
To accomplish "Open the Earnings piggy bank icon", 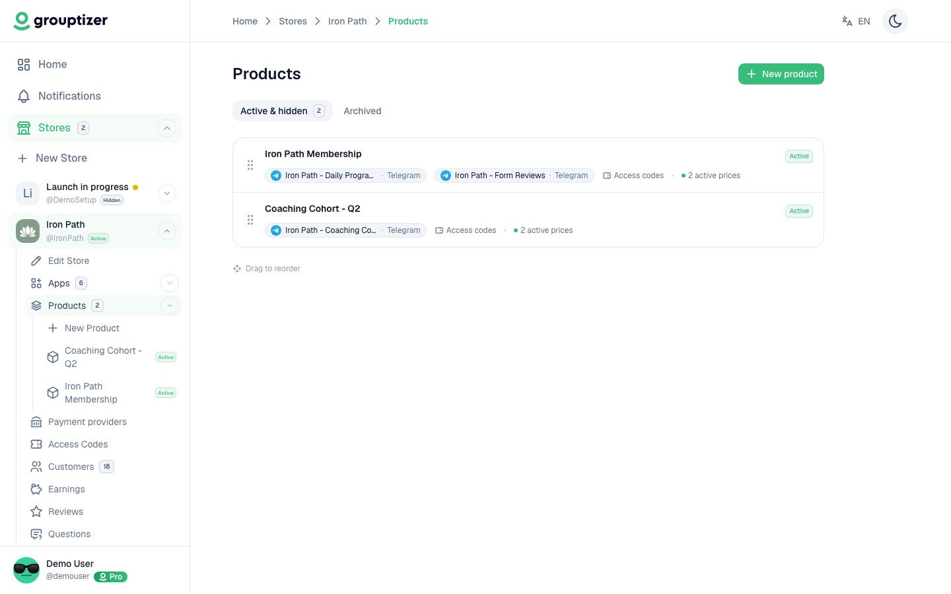I will coord(36,489).
